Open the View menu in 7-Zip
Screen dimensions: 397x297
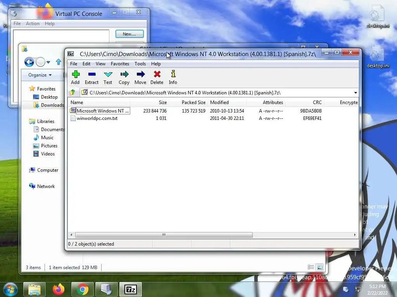tap(100, 64)
